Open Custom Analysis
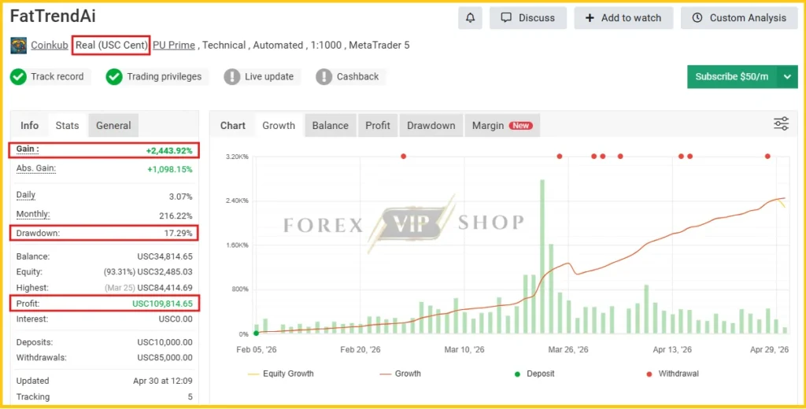 tap(739, 18)
